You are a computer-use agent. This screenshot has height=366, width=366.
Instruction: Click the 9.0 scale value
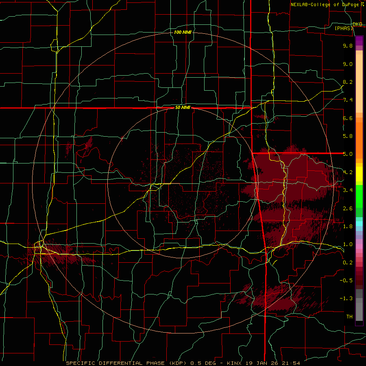pos(348,64)
